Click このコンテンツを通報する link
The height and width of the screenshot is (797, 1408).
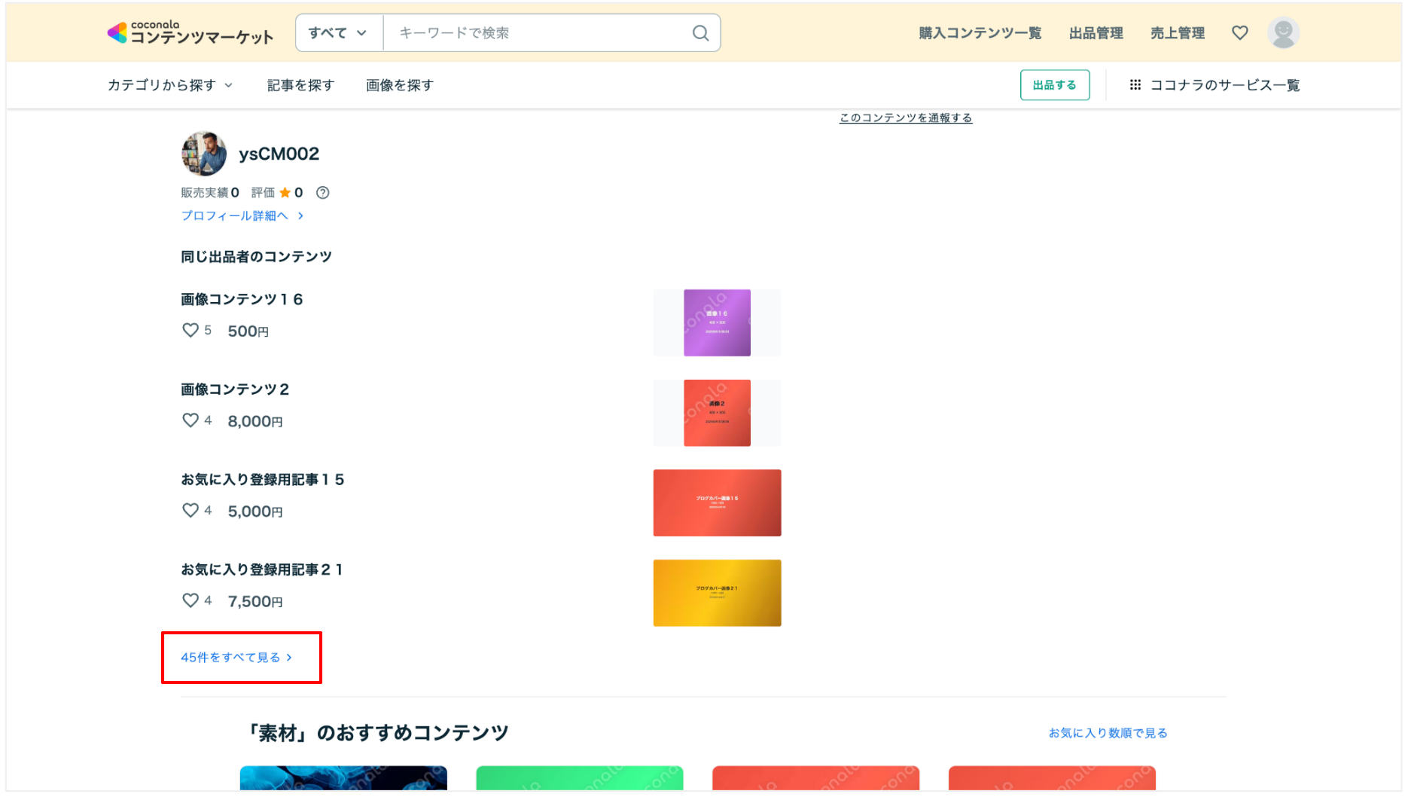pos(906,118)
